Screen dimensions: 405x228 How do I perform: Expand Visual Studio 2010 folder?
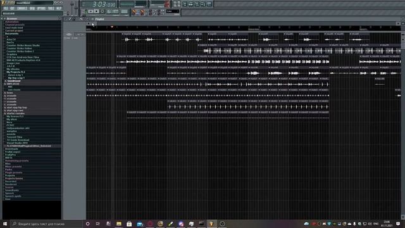(17, 143)
